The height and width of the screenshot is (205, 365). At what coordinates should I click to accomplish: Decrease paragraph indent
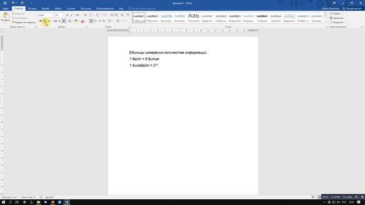(x=112, y=15)
